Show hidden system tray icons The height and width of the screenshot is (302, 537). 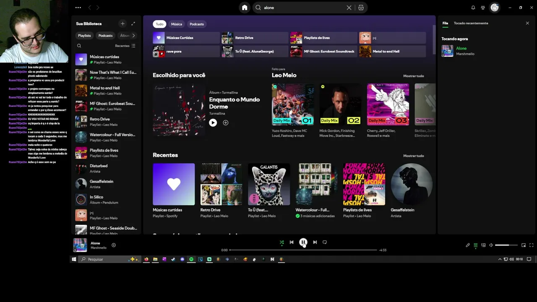[500, 259]
